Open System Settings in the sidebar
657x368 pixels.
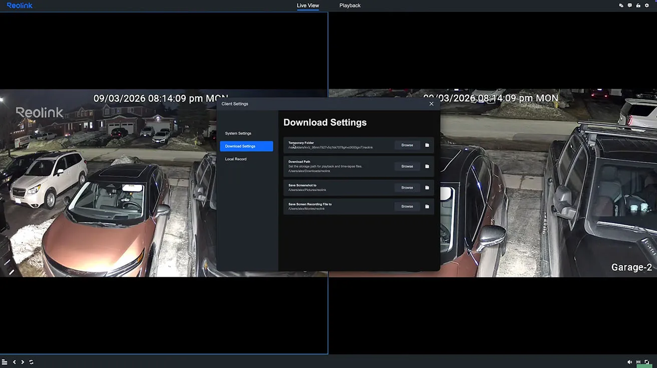pyautogui.click(x=238, y=134)
